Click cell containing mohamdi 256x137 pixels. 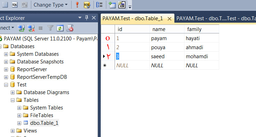click(x=201, y=56)
